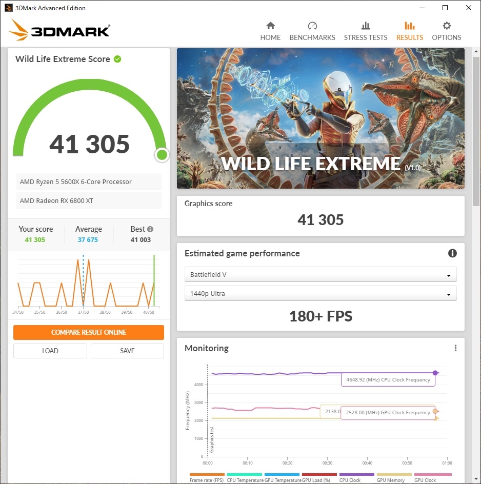Viewport: 481px width, 484px height.
Task: Open the BENCHMARKS tab
Action: [x=312, y=31]
